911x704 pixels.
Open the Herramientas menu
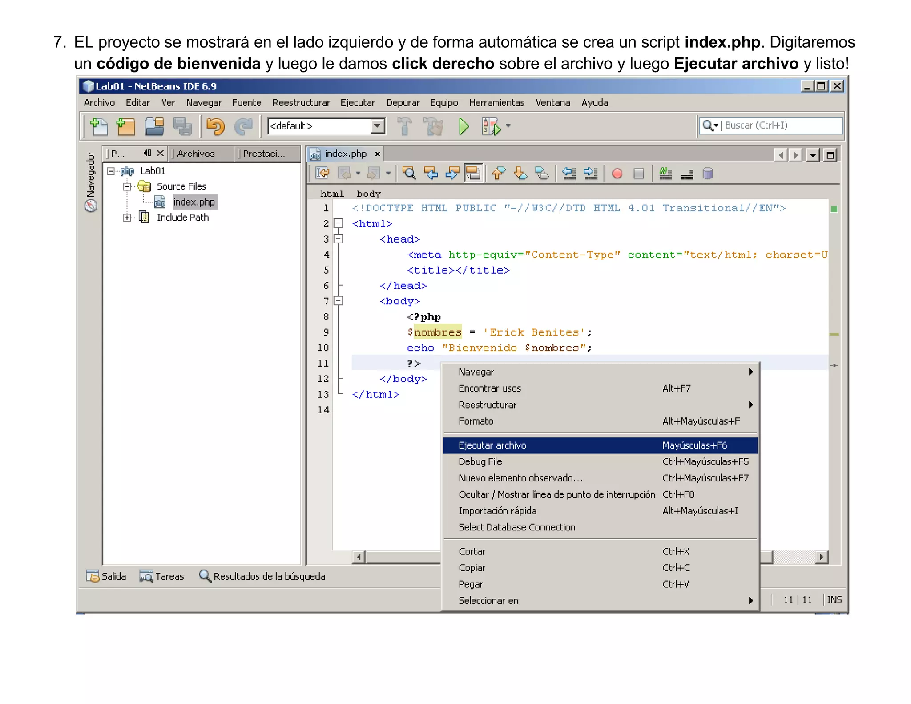coord(496,103)
